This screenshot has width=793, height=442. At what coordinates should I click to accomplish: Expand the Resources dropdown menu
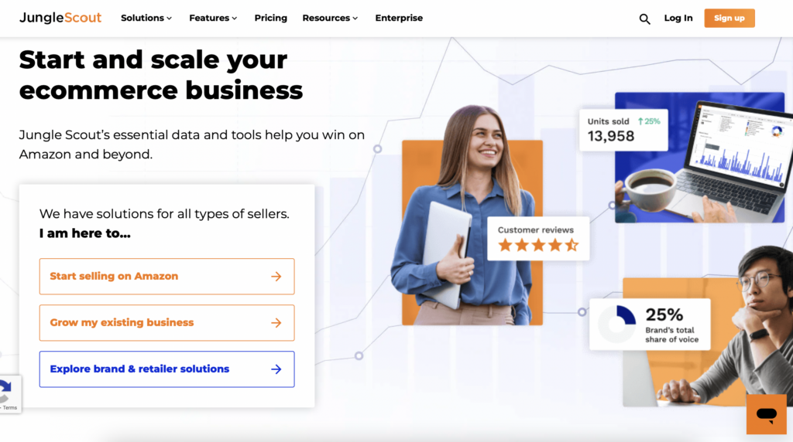(x=330, y=19)
